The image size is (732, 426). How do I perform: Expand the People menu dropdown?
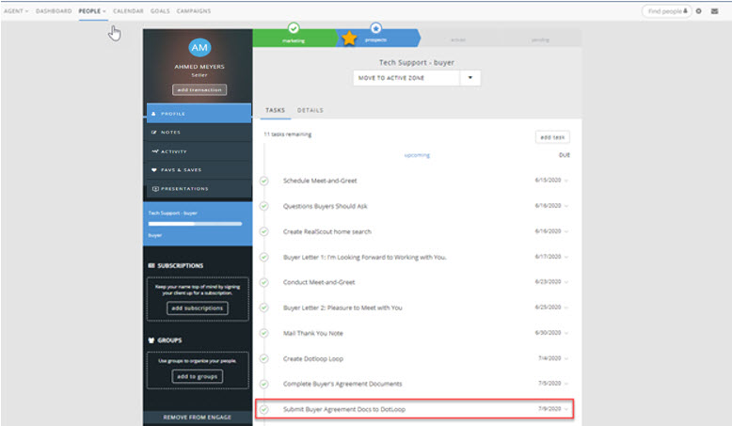[x=92, y=10]
